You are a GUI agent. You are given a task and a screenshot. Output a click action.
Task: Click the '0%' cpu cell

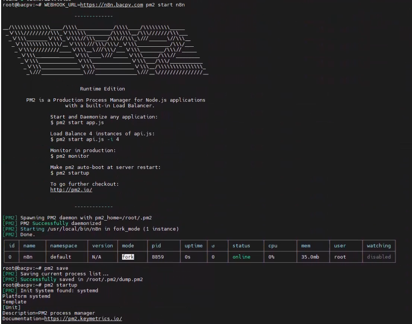tap(271, 257)
